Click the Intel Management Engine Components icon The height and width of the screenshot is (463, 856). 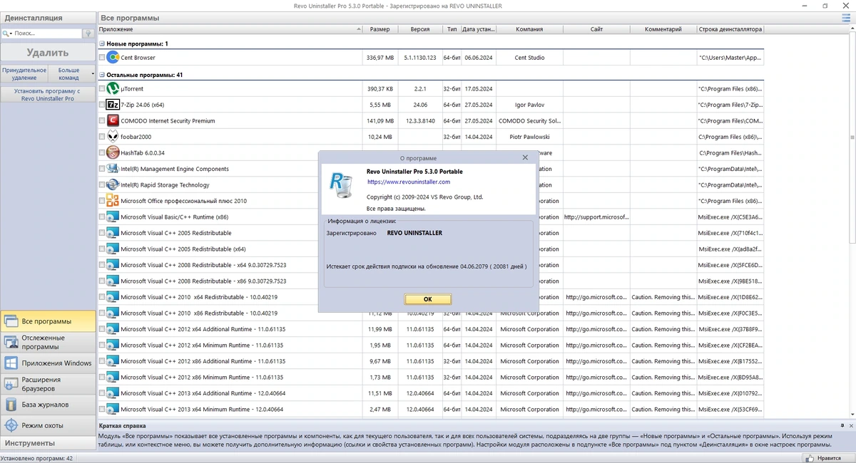pyautogui.click(x=113, y=169)
